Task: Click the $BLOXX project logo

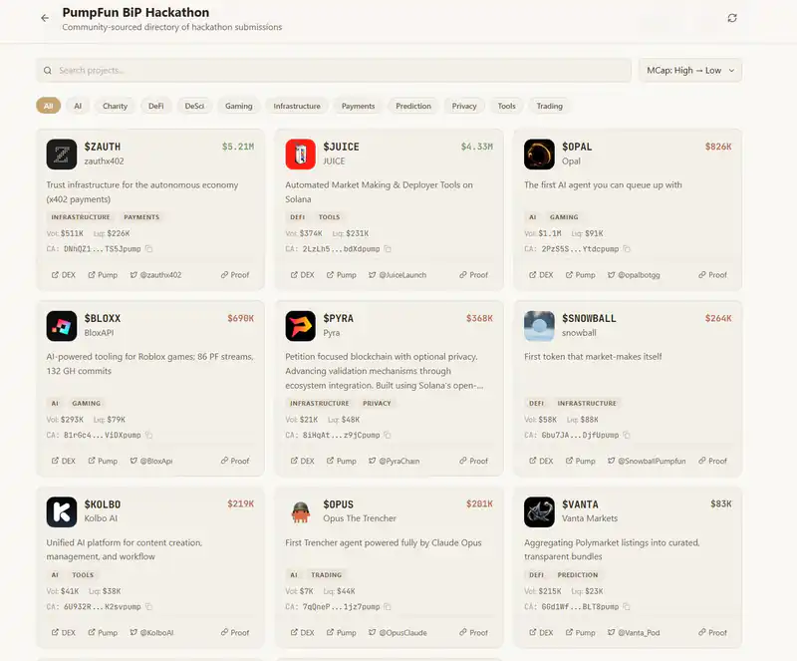Action: (x=62, y=326)
